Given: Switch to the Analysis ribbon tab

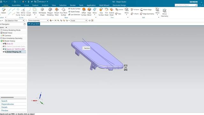Looking at the screenshot, I should pos(45,5).
